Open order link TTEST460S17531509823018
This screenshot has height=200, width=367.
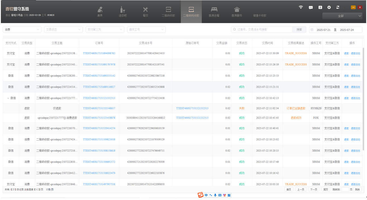[x=99, y=140]
